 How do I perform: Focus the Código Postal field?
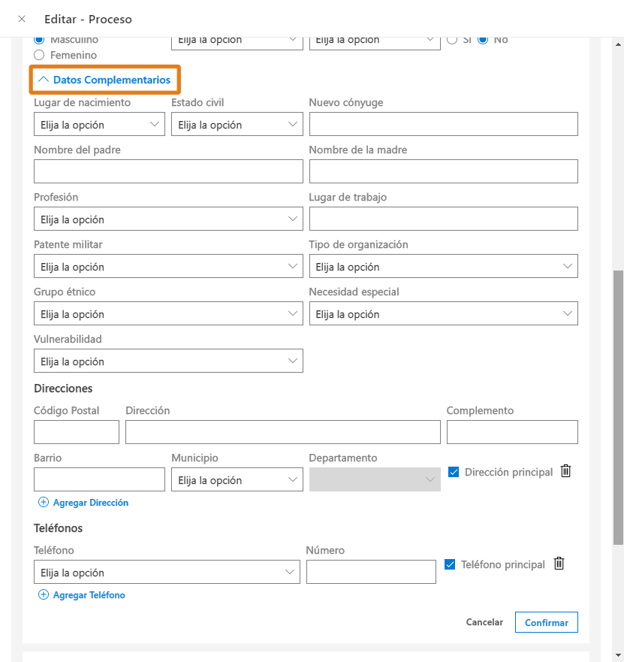point(77,432)
